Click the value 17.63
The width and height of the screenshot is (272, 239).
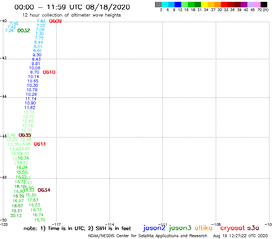pyautogui.click(x=33, y=200)
